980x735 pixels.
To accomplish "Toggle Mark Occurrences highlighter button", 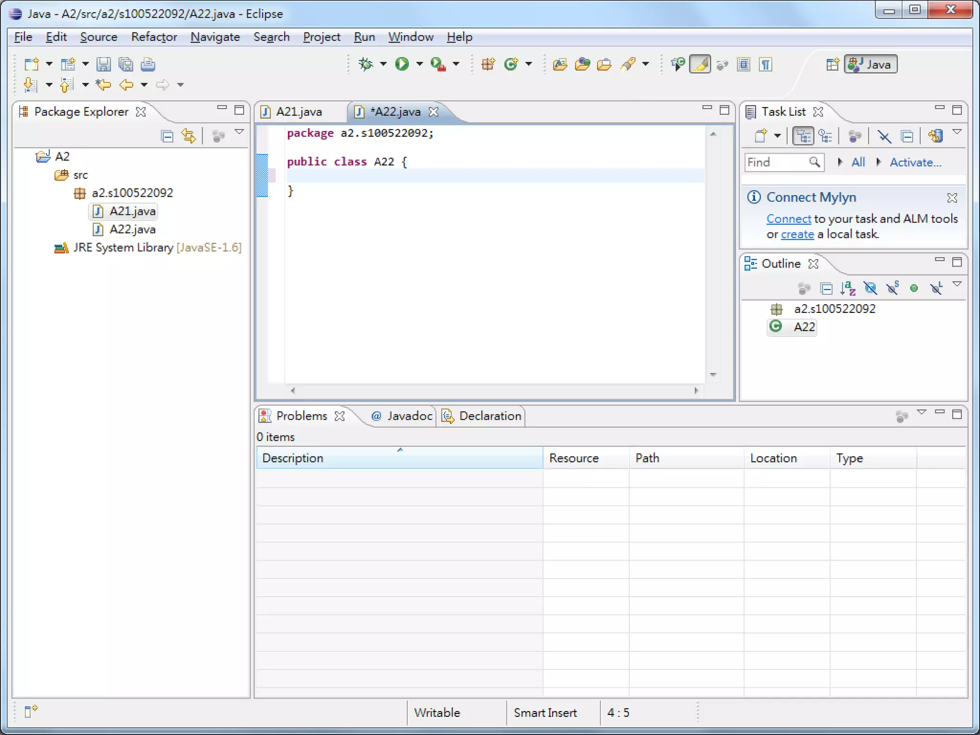I will (x=700, y=64).
